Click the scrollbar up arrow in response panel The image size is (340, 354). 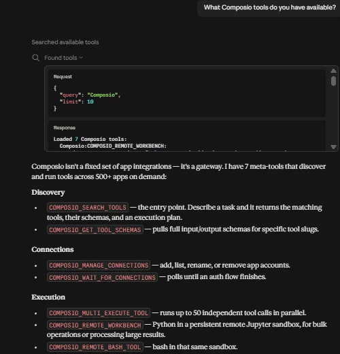click(x=333, y=71)
